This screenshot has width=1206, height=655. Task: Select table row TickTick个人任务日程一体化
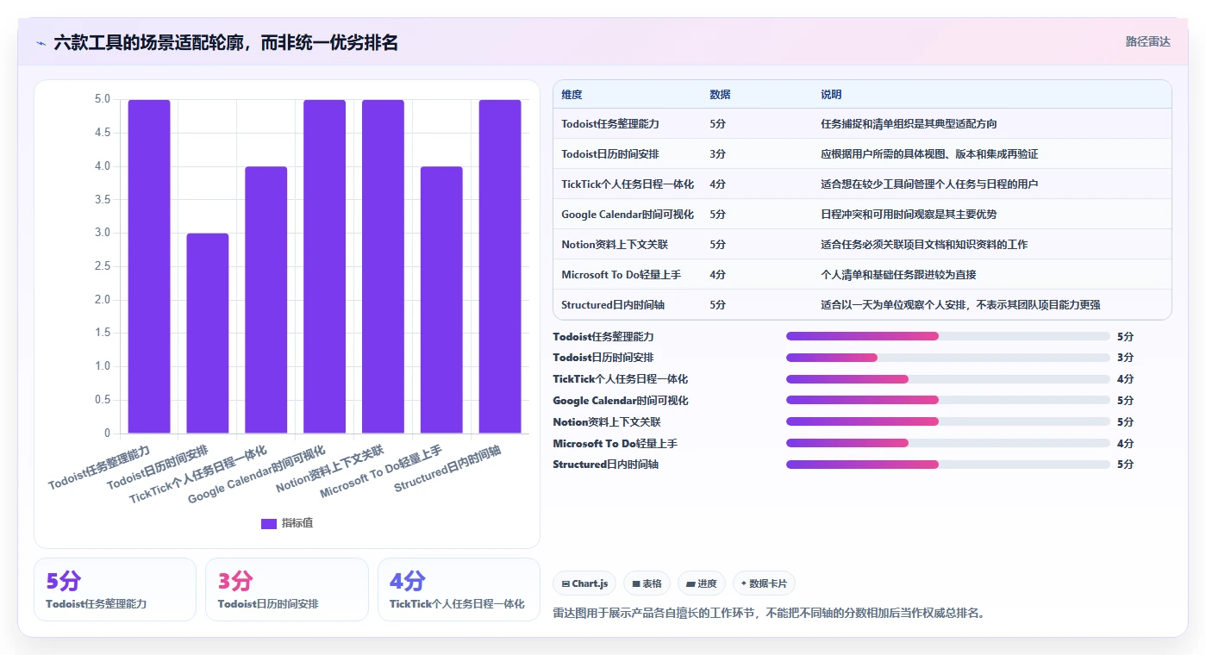tap(862, 184)
